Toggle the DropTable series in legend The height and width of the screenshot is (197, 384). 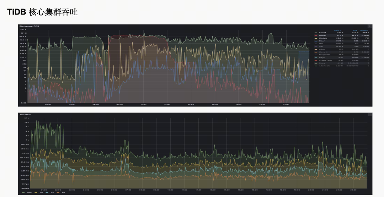[324, 55]
